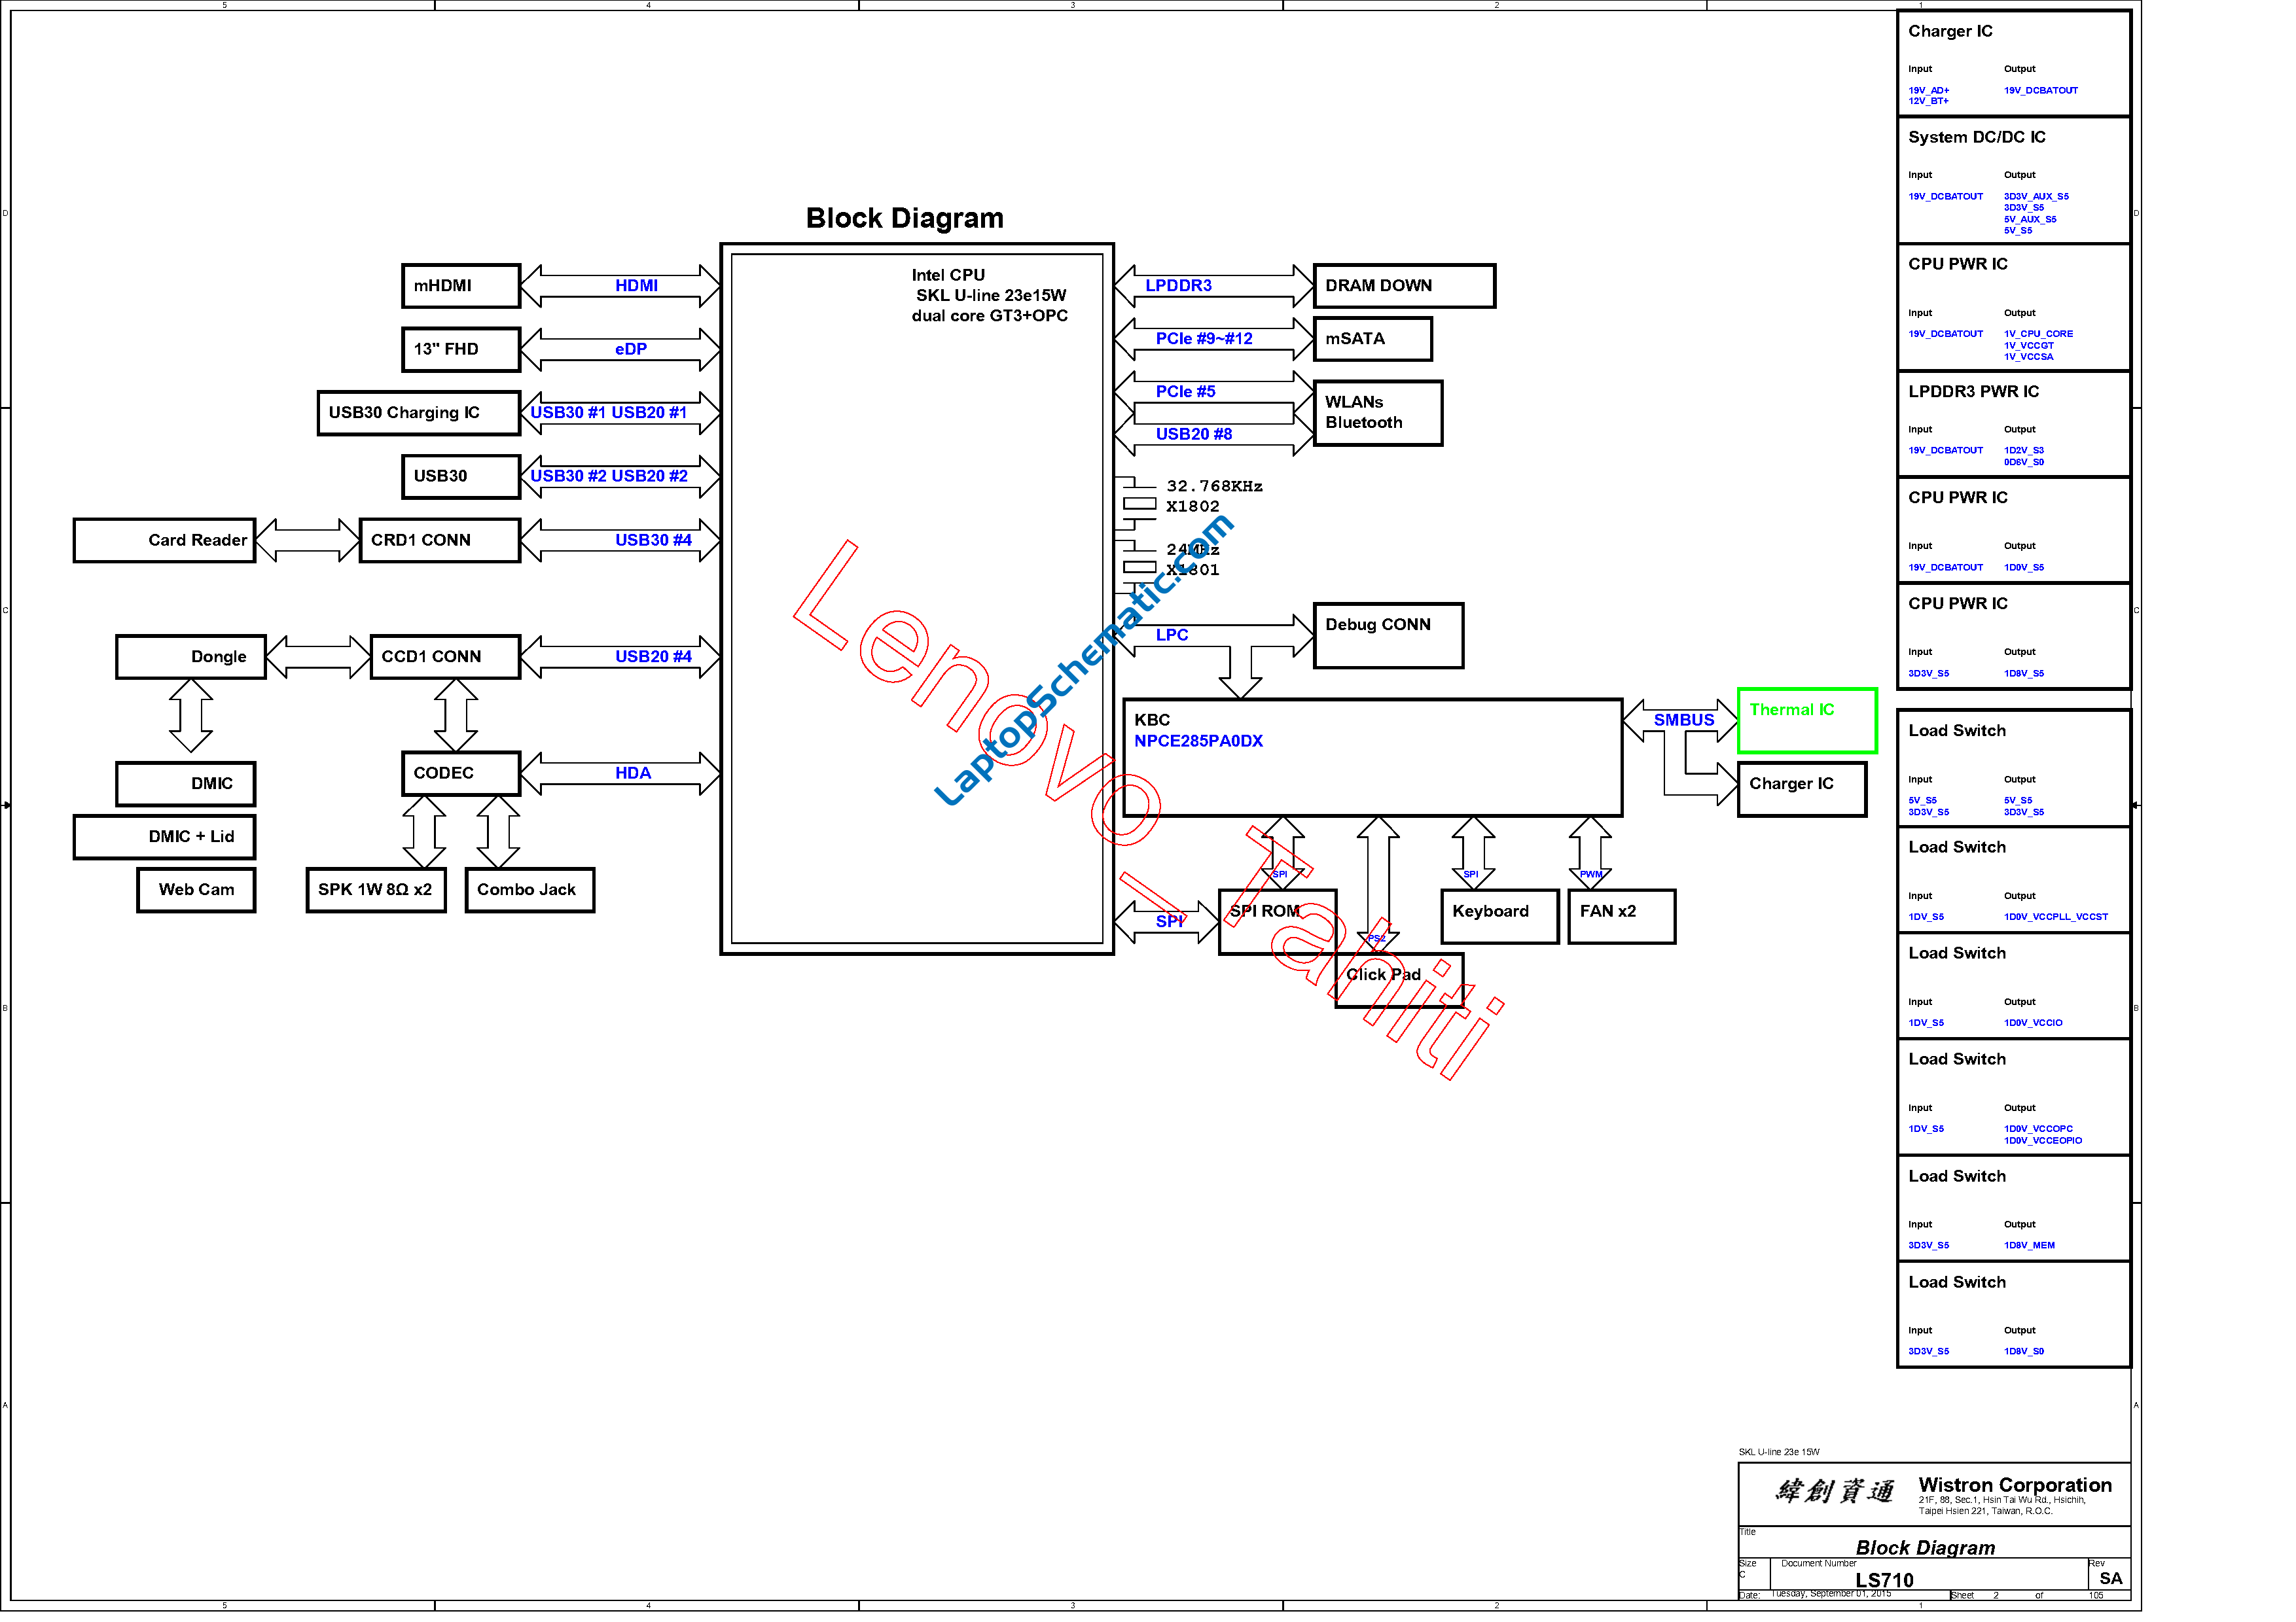Select the 'USB30 #1 USB20 #1' bus label
The width and height of the screenshot is (2296, 1622).
(608, 413)
